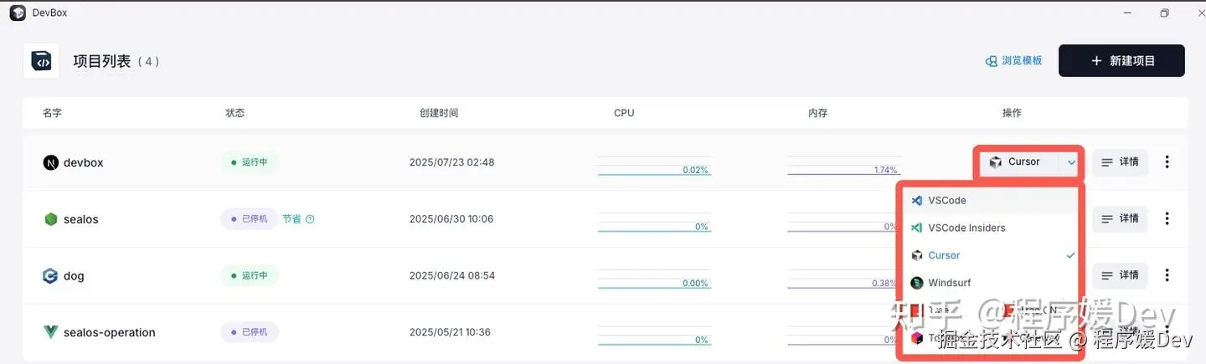Click the Next.js icon beside devbox
1206x364 pixels.
pos(50,162)
